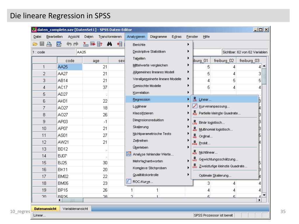Screen dimensions: 299x224
Task: Open the Diagramme menu
Action: 159,36
